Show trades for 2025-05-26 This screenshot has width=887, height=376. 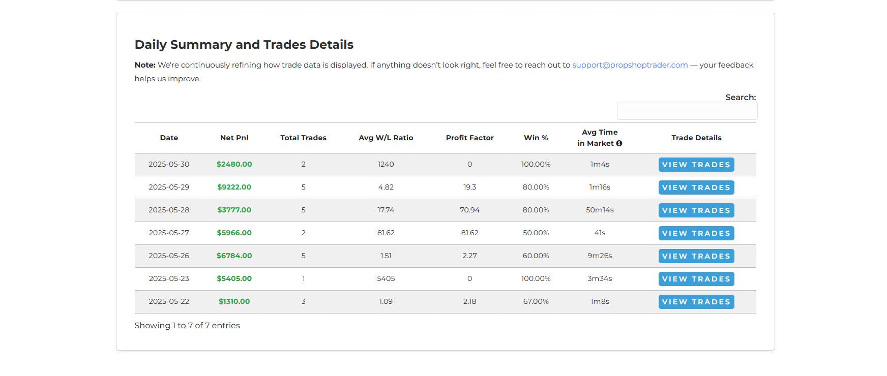pos(696,256)
